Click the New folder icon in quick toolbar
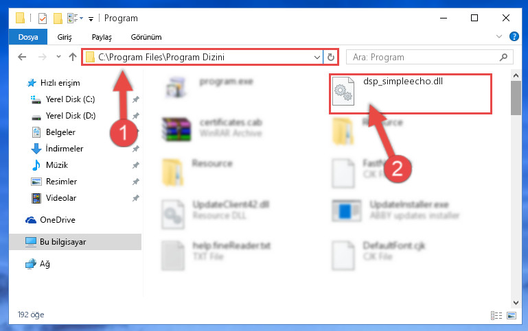 [x=58, y=18]
